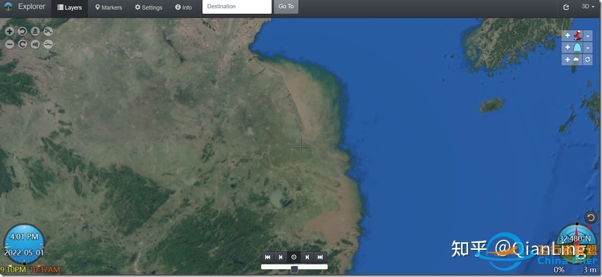Image resolution: width=602 pixels, height=277 pixels.
Task: Click the Go To button
Action: point(286,6)
